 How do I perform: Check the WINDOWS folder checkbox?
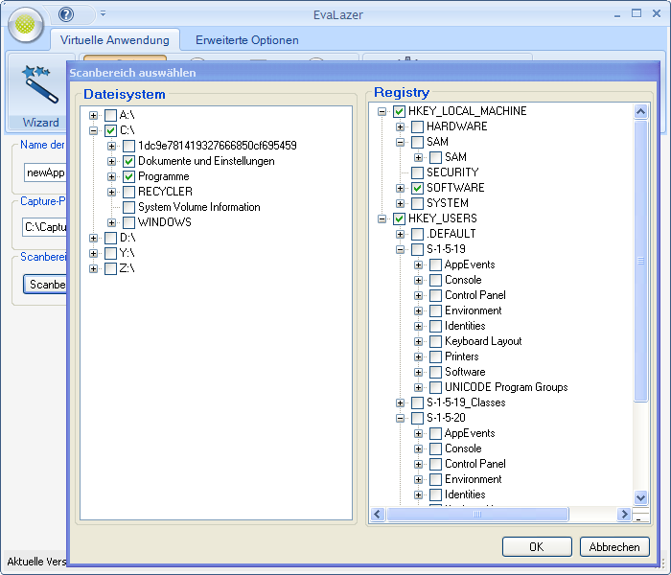[x=129, y=222]
